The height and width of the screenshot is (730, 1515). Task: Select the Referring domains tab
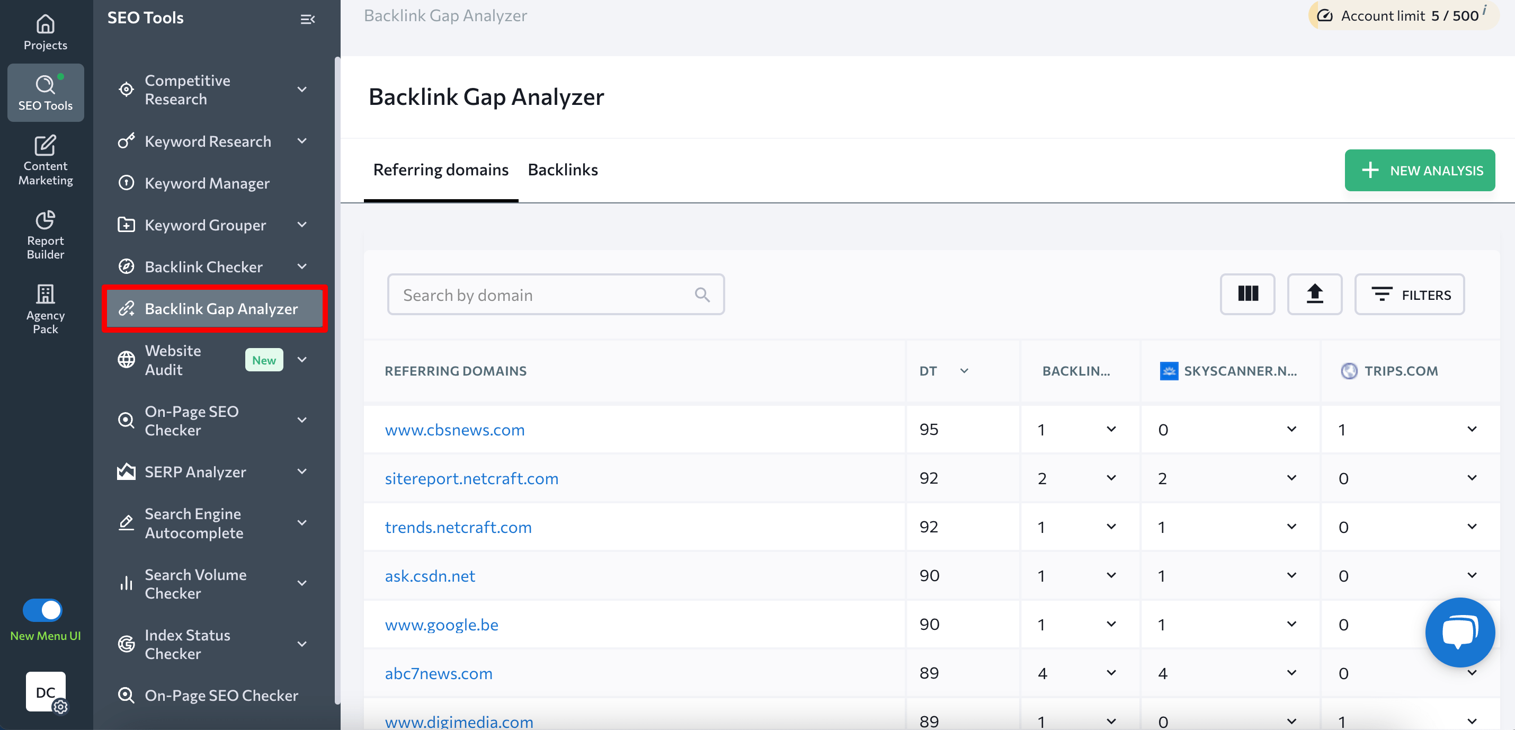pyautogui.click(x=441, y=170)
